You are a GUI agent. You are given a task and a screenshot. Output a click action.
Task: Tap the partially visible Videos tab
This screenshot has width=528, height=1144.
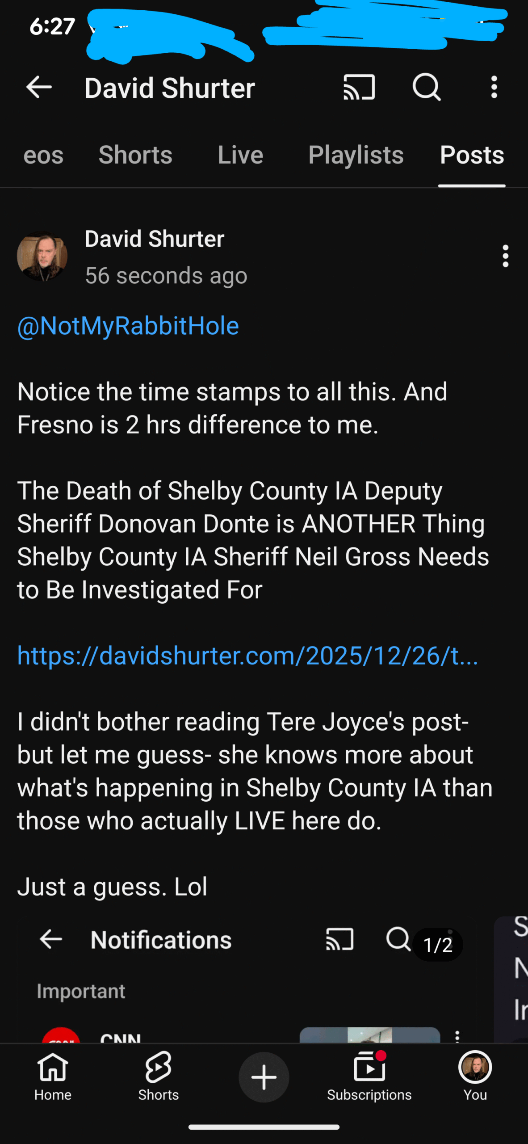[x=43, y=155]
